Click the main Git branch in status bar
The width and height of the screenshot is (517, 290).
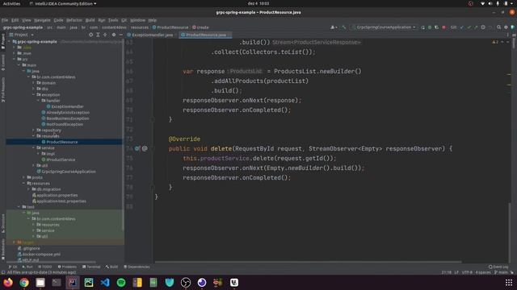(501, 272)
